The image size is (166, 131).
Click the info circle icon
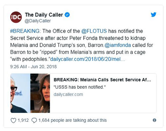tap(154, 120)
